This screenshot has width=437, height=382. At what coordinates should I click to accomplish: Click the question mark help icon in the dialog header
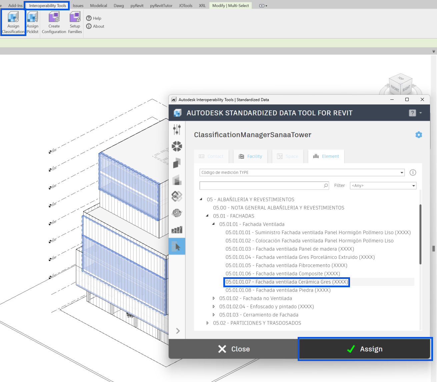click(412, 113)
